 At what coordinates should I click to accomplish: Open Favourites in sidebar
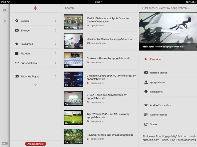27,44
